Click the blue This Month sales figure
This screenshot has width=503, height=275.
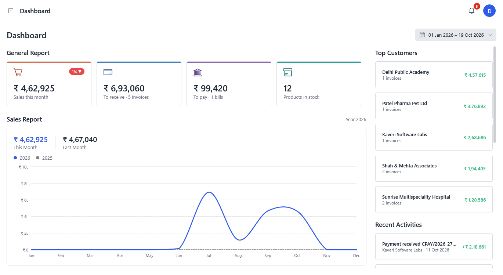click(x=31, y=140)
